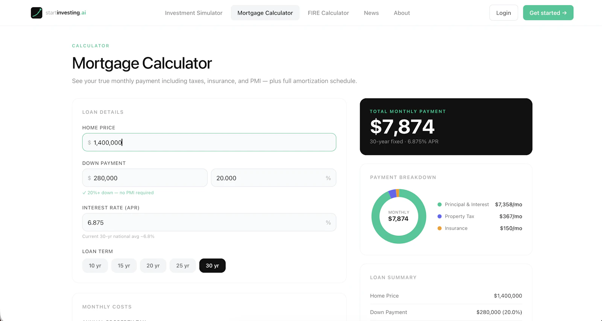Click the '30-year fixed · 6.875% APR' text
Screen dimensions: 602x321
(x=404, y=142)
